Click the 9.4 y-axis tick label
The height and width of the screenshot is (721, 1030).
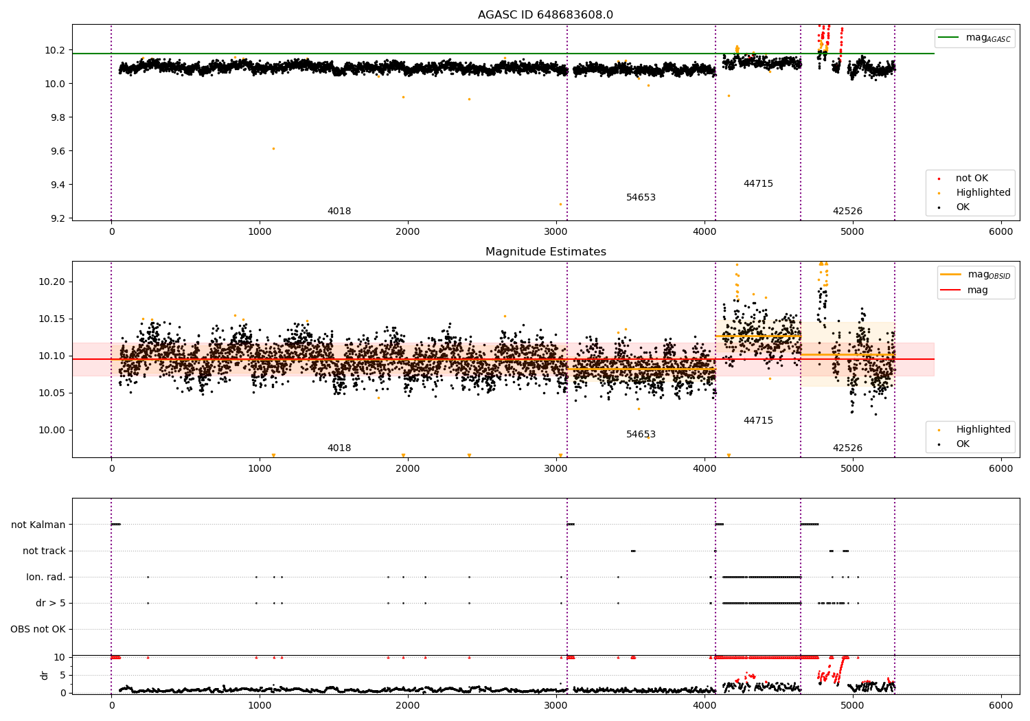56,185
